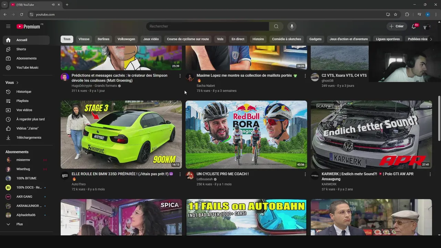Open the BMW 335D Stage 3 thumbnail
The width and height of the screenshot is (441, 248).
pyautogui.click(x=121, y=135)
